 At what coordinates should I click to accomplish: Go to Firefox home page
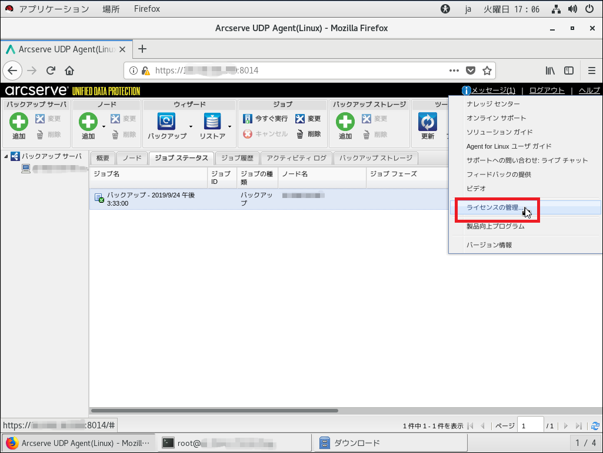tap(69, 71)
